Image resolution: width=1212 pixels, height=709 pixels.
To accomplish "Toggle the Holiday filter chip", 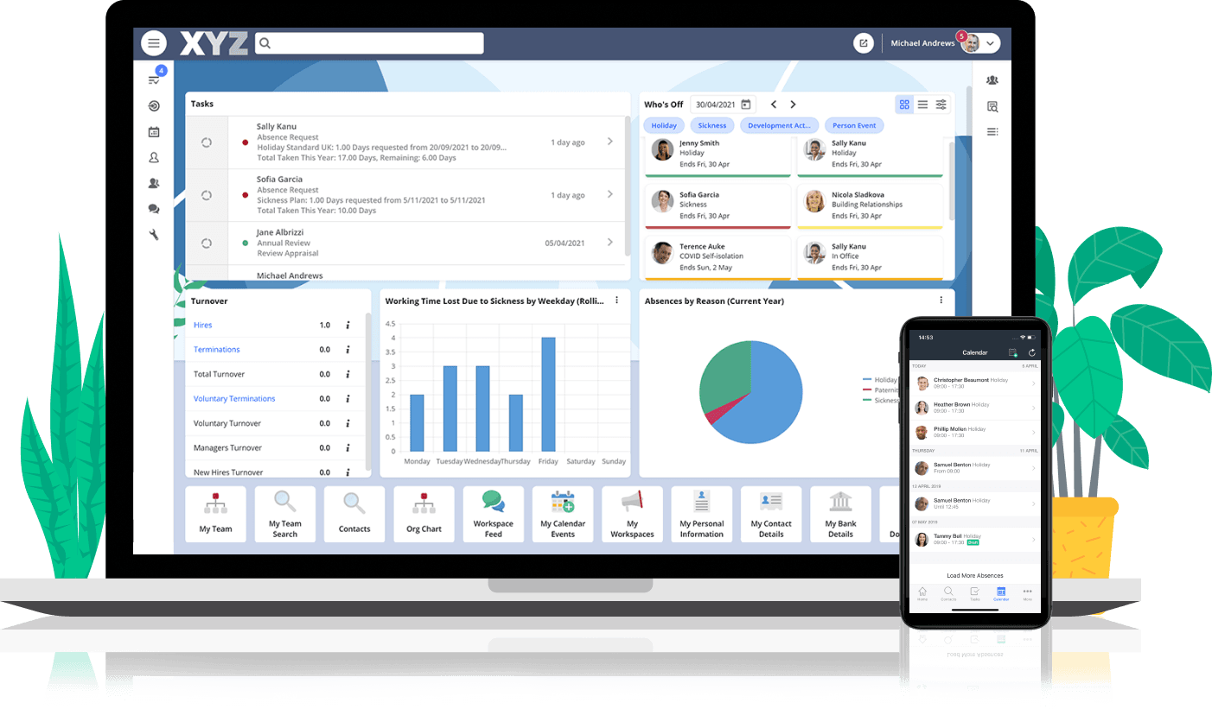I will pos(664,125).
